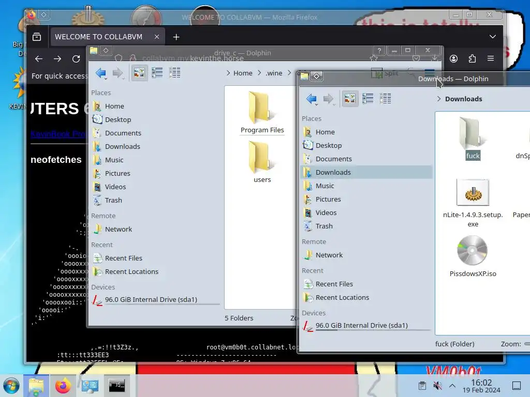Open Videos in Downloads window Places
530x397 pixels.
(366, 212)
